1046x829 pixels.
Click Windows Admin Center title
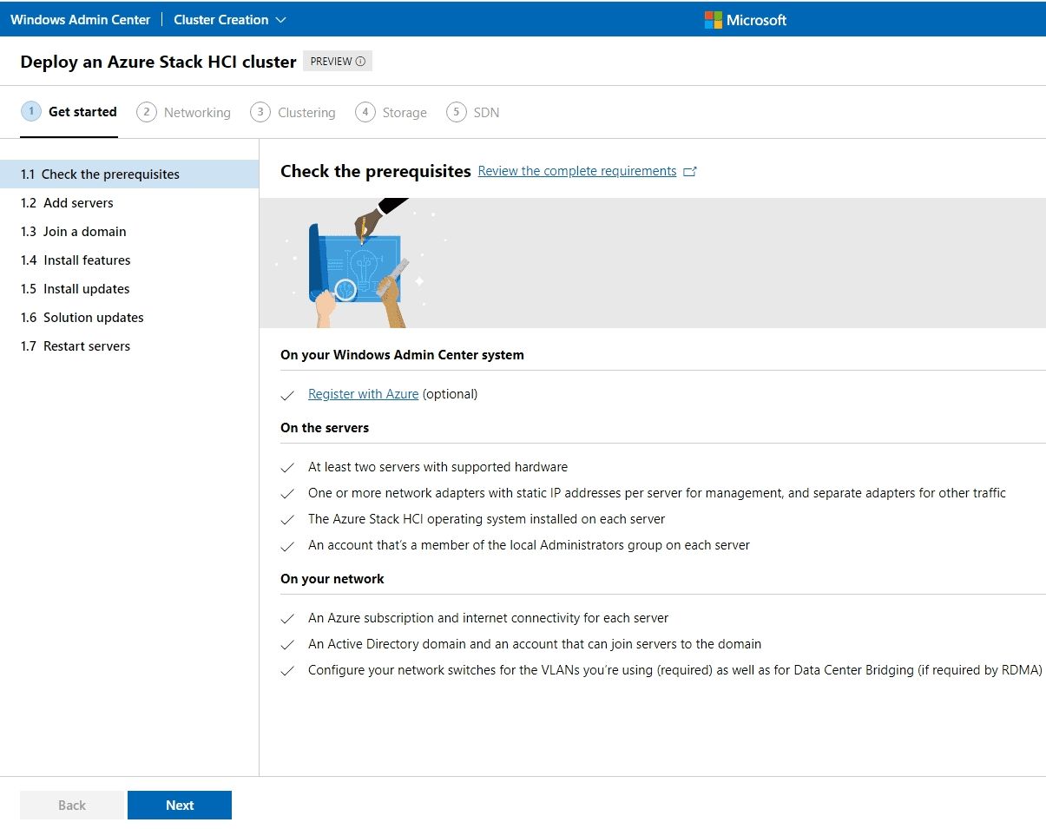(x=80, y=19)
